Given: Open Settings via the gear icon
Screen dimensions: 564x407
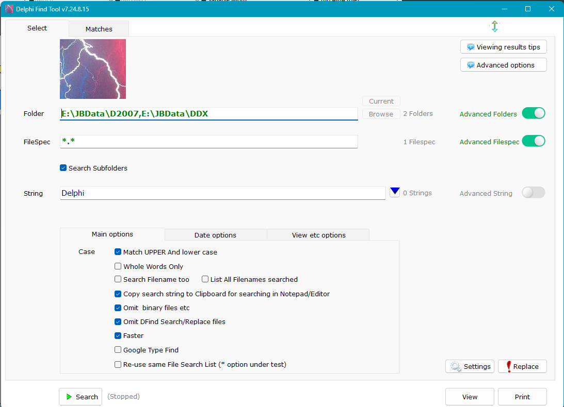Looking at the screenshot, I should click(455, 366).
